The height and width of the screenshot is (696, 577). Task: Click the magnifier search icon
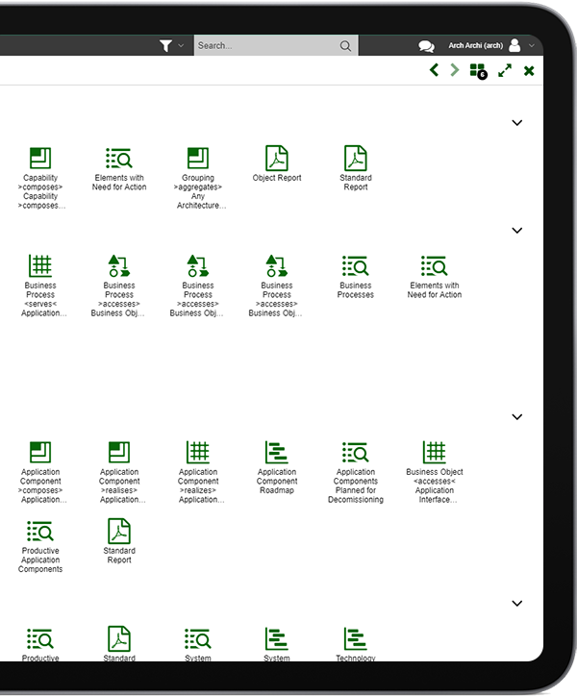point(345,45)
